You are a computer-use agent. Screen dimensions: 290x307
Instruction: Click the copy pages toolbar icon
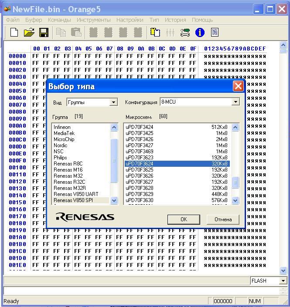coord(61,32)
